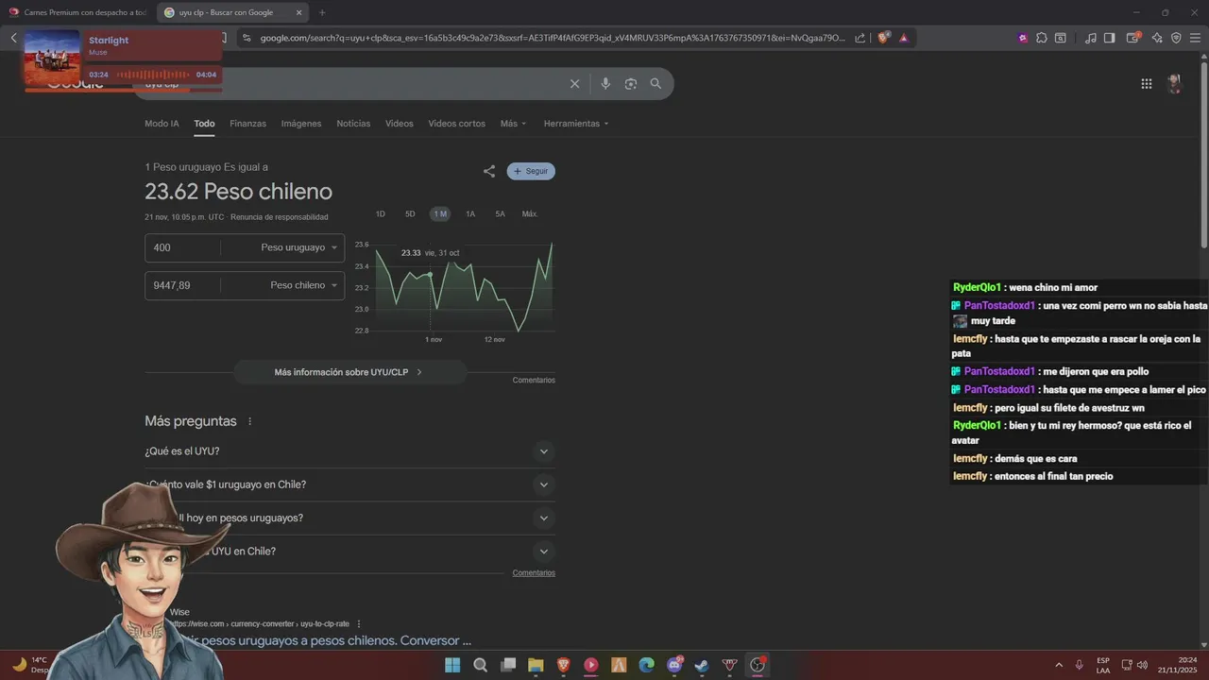The height and width of the screenshot is (680, 1209).
Task: Open Peso uruguayo currency dropdown
Action: 299,247
